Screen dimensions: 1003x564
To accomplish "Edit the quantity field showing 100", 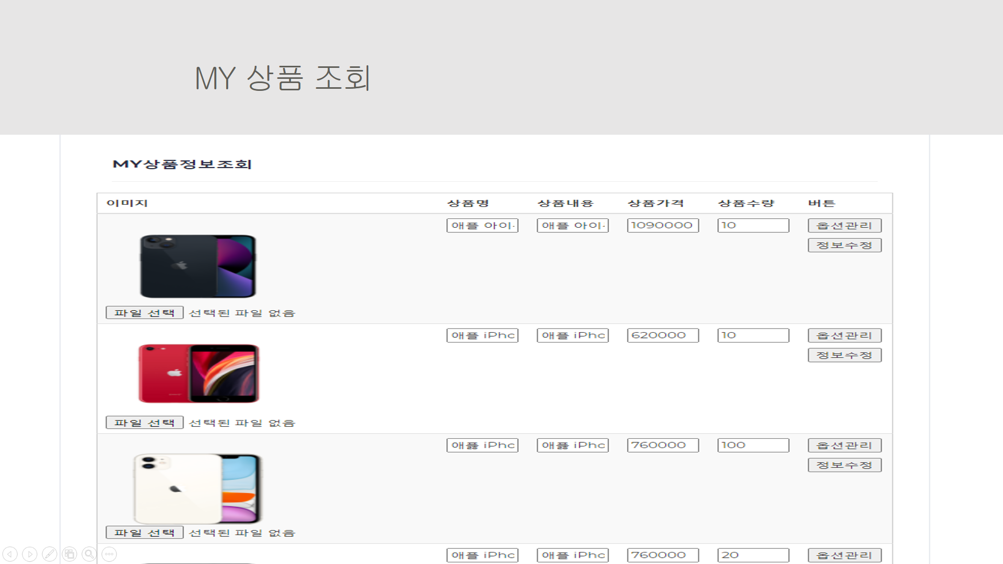I will [753, 445].
